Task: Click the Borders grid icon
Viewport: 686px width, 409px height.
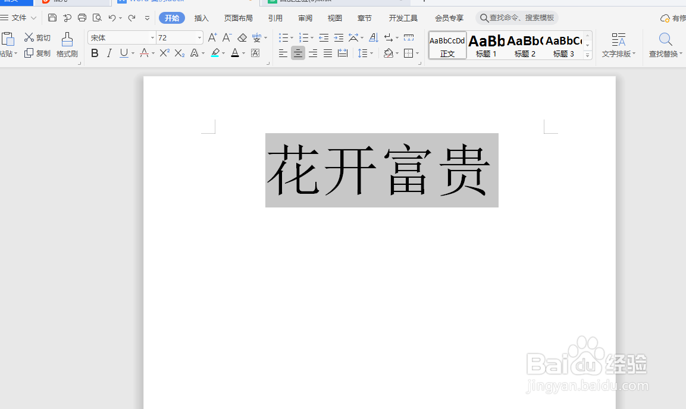Action: click(x=409, y=54)
